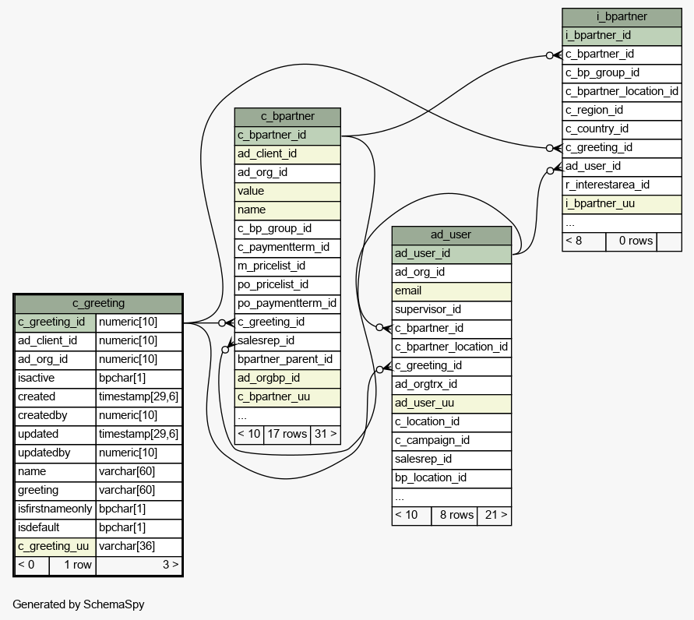Screen dimensions: 694x620
Task: Click po_paymentterm_id in c_bpartner
Action: coord(287,304)
